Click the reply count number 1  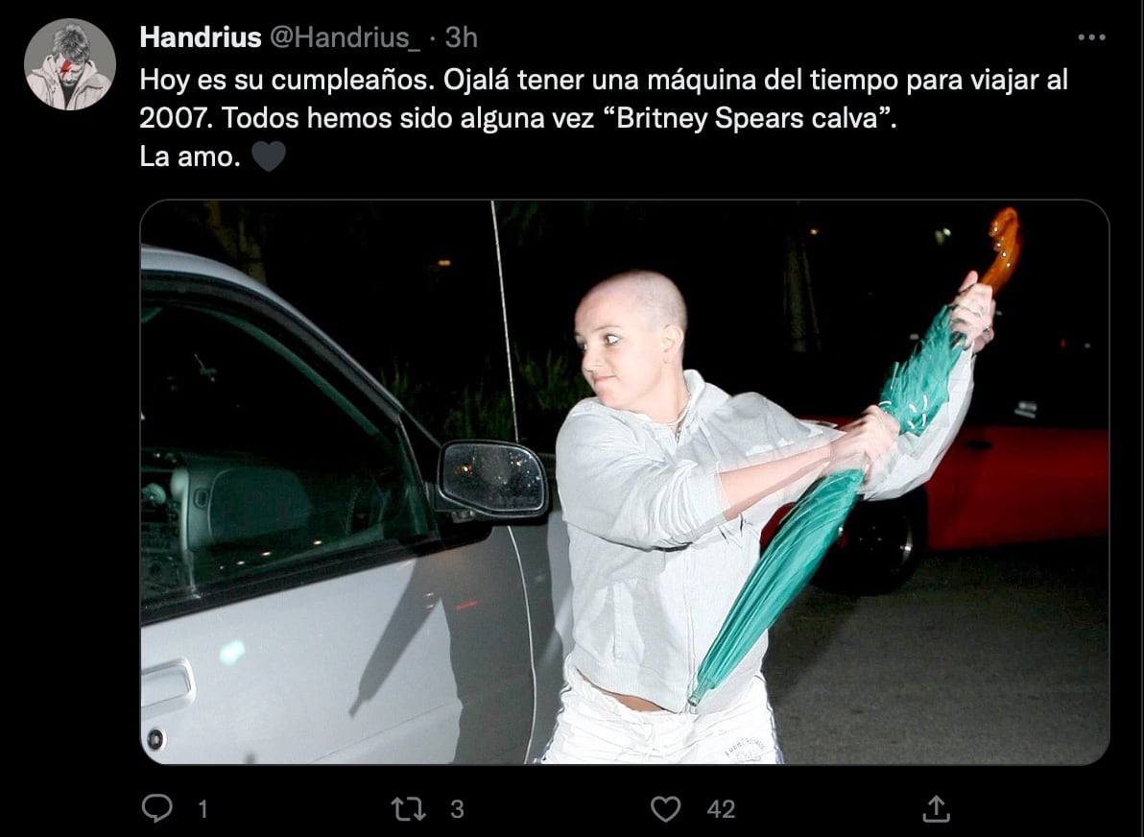point(203,808)
